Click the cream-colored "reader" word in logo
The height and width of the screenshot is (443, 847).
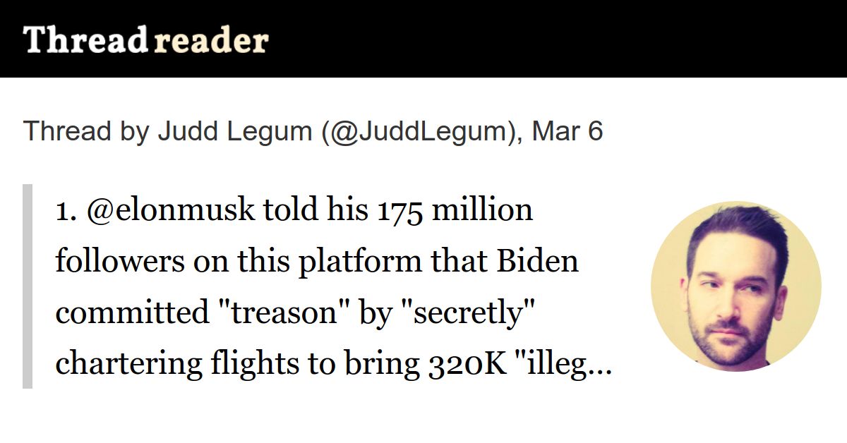coord(211,42)
